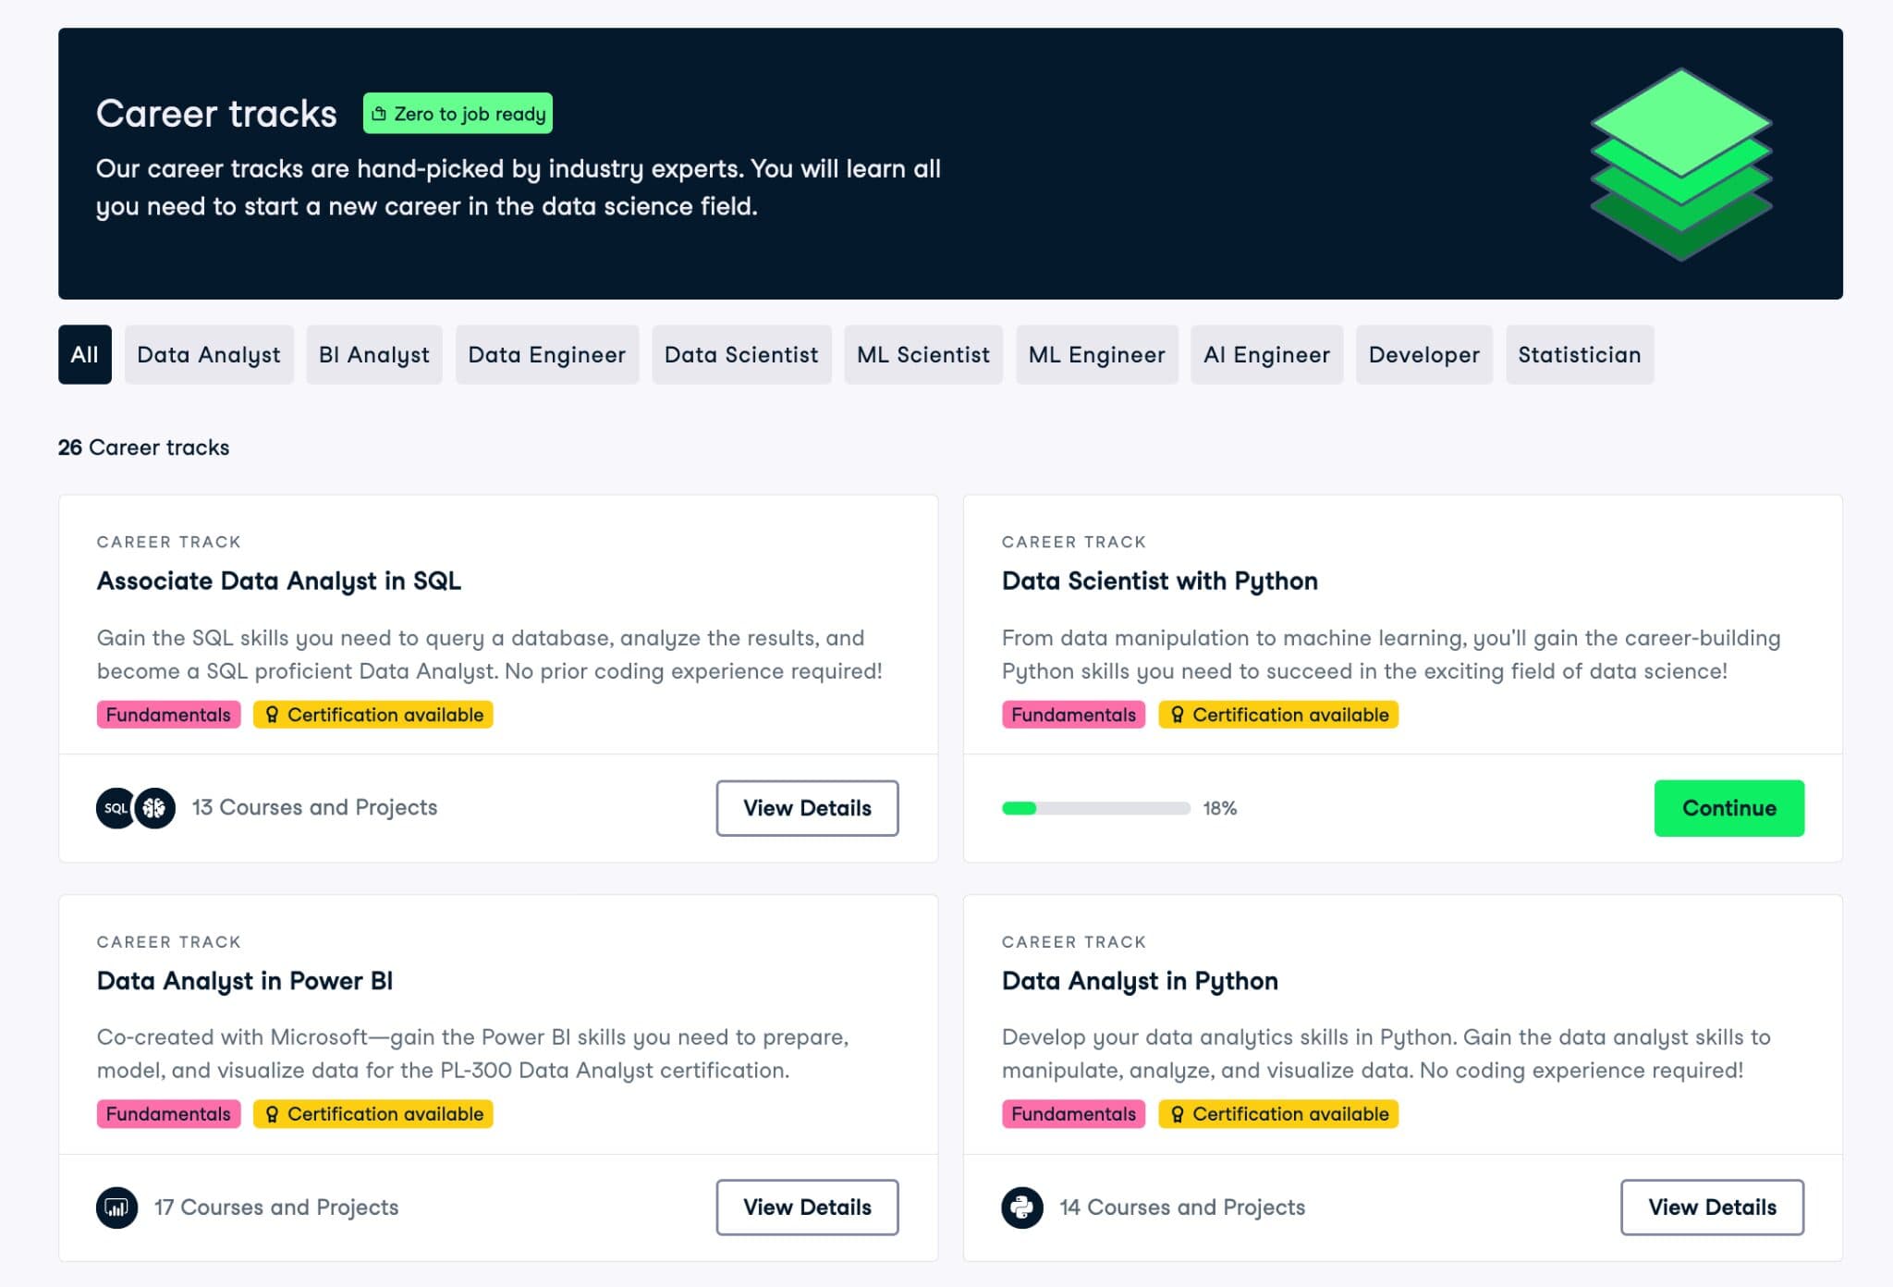Click the Python logo on Data Analyst card
Viewport: 1893px width, 1287px height.
(1021, 1207)
